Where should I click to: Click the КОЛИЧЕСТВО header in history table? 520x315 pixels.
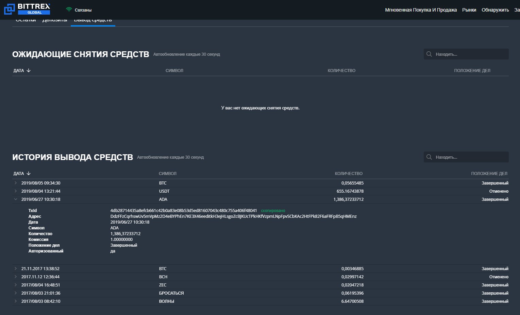coord(349,173)
